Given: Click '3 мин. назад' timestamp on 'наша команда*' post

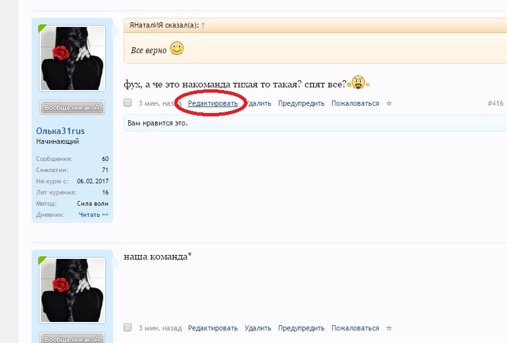Looking at the screenshot, I should tap(160, 328).
